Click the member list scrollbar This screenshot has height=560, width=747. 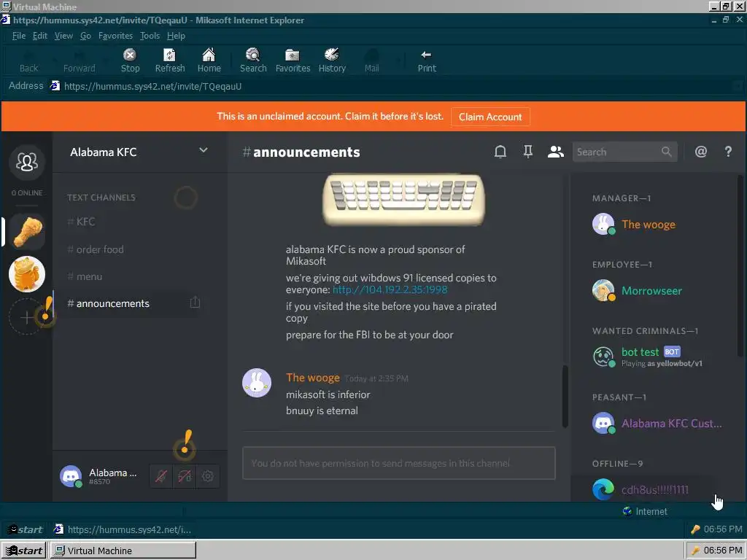[740, 265]
